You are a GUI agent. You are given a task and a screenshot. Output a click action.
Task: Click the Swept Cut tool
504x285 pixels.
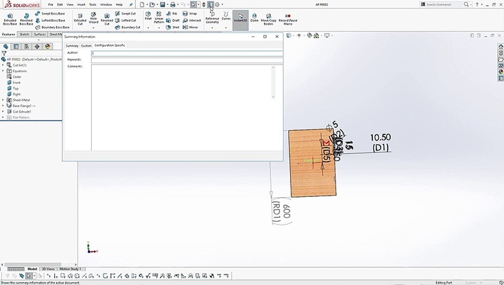[x=126, y=13]
